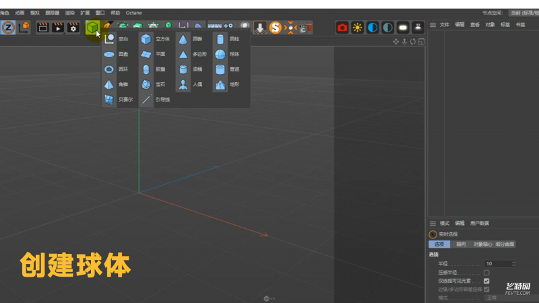Screen dimensions: 539x303
Task: Toggle viewport layout maximize icon
Action: [x=422, y=42]
